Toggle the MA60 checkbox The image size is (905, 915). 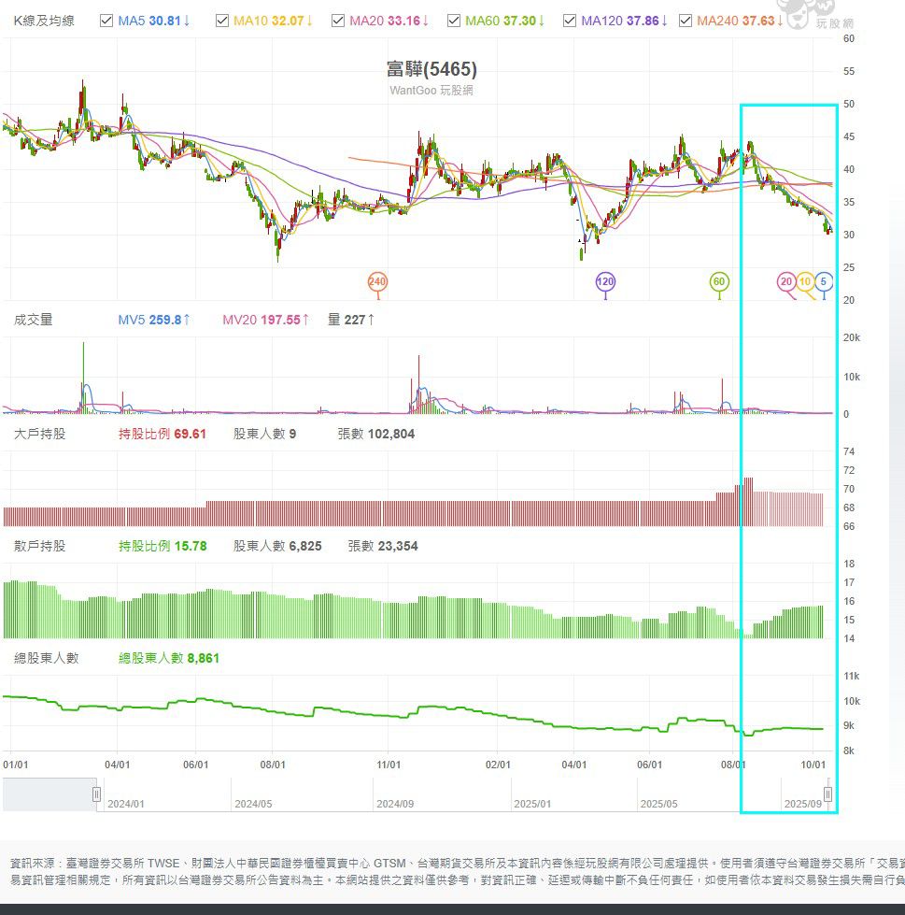454,21
